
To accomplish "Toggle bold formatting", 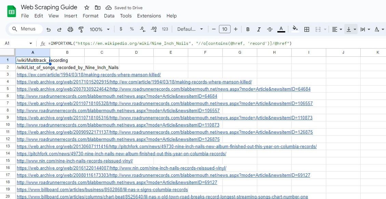I will 248,29.
